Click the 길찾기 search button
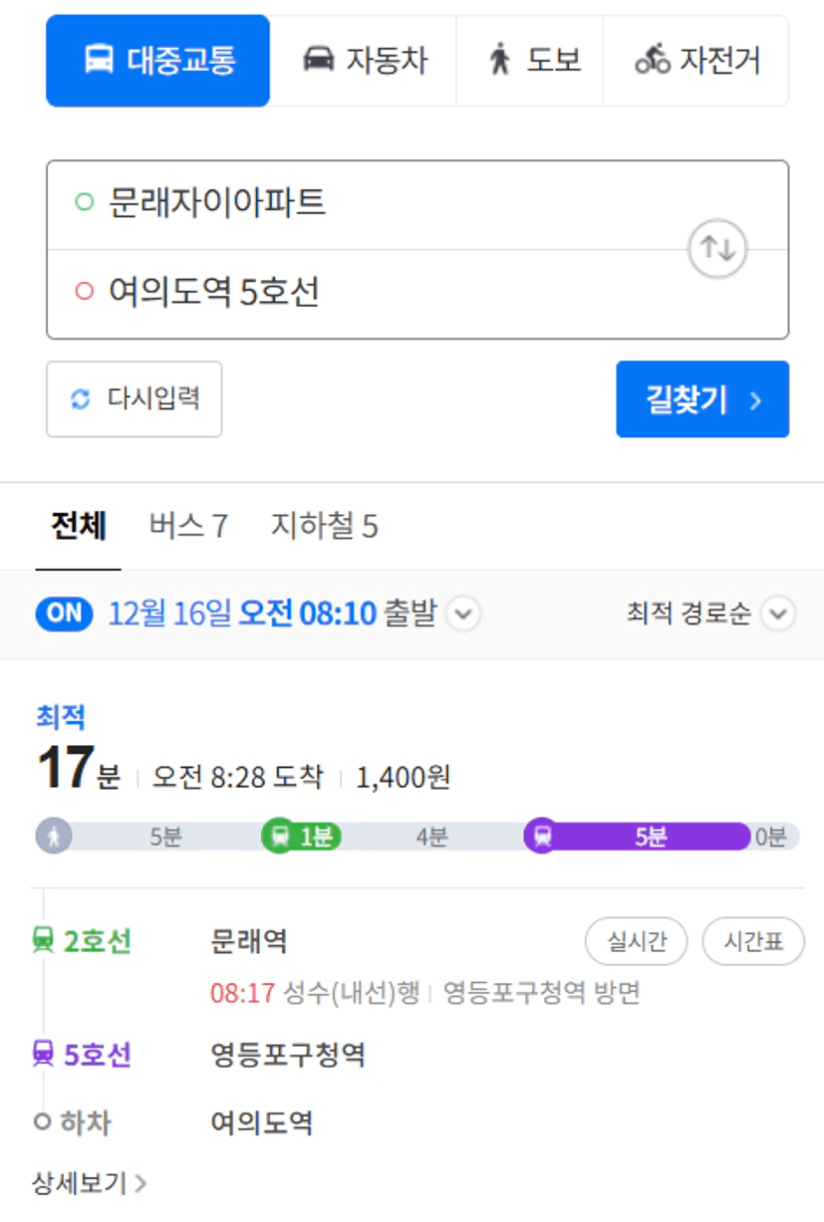The width and height of the screenshot is (824, 1222). pyautogui.click(x=702, y=399)
